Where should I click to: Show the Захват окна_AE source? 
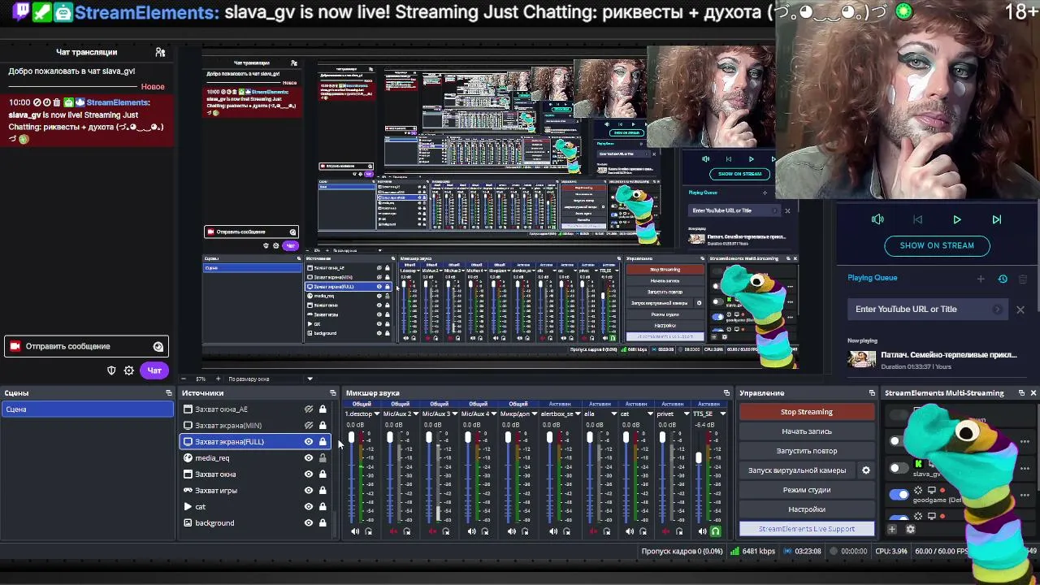[309, 409]
